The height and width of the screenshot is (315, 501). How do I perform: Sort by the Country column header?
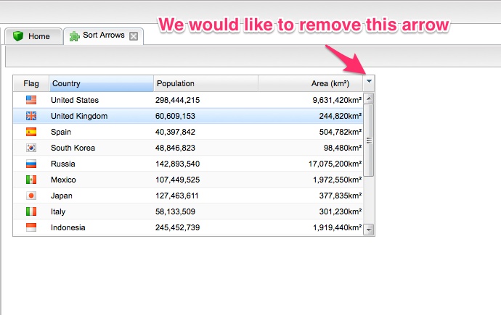101,83
